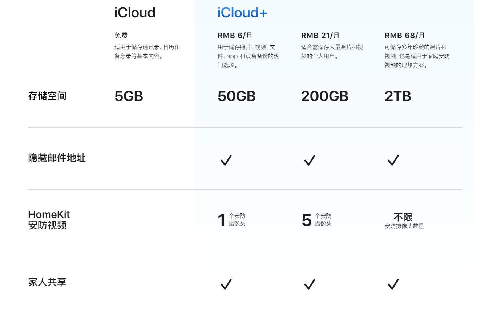477x312 pixels.
Task: Select the RMB 6/月 price label
Action: point(234,36)
